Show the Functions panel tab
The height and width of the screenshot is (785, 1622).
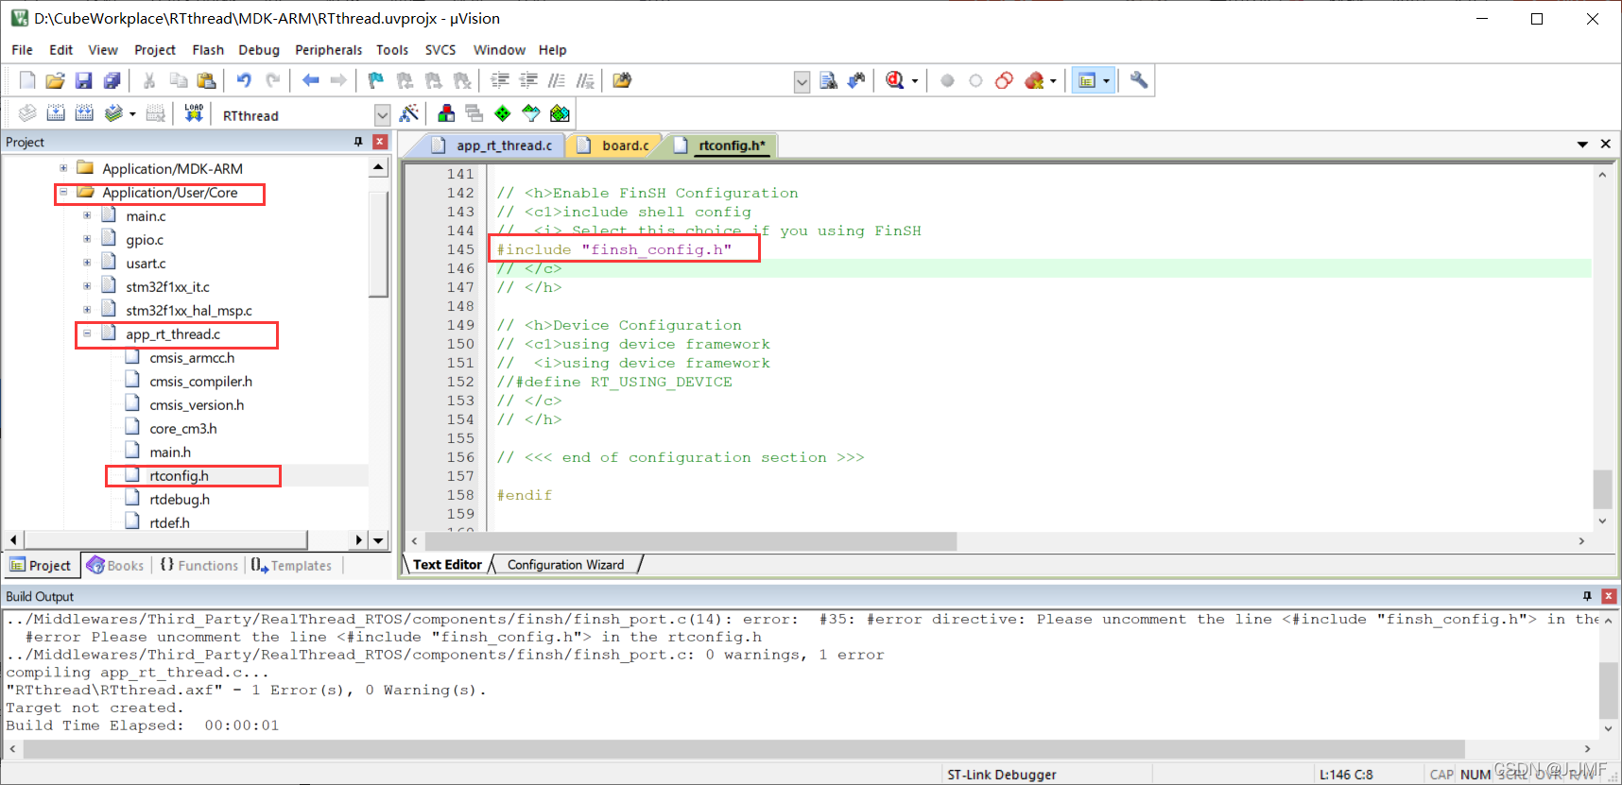[x=199, y=565]
